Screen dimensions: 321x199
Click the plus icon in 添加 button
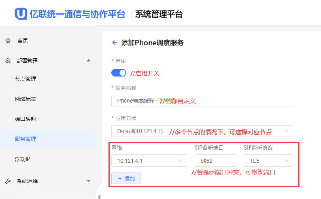click(118, 179)
